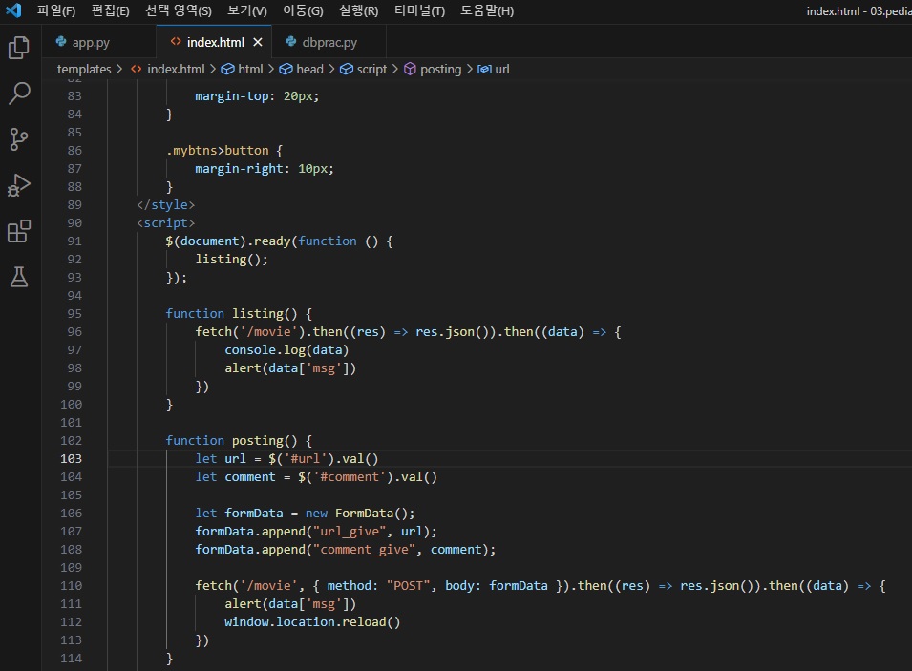Click "alert(data['msg'])" on line 98
Image resolution: width=912 pixels, height=671 pixels.
point(290,368)
